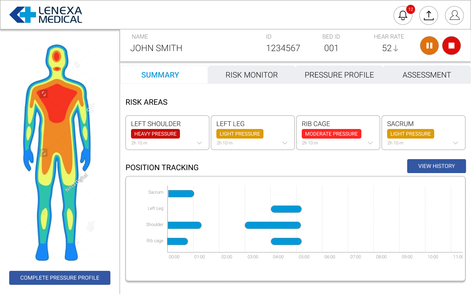The width and height of the screenshot is (471, 294).
Task: Click the body pressure heat map figure
Action: [x=57, y=153]
